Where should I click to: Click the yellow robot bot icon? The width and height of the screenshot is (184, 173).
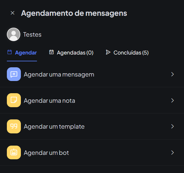(x=14, y=153)
